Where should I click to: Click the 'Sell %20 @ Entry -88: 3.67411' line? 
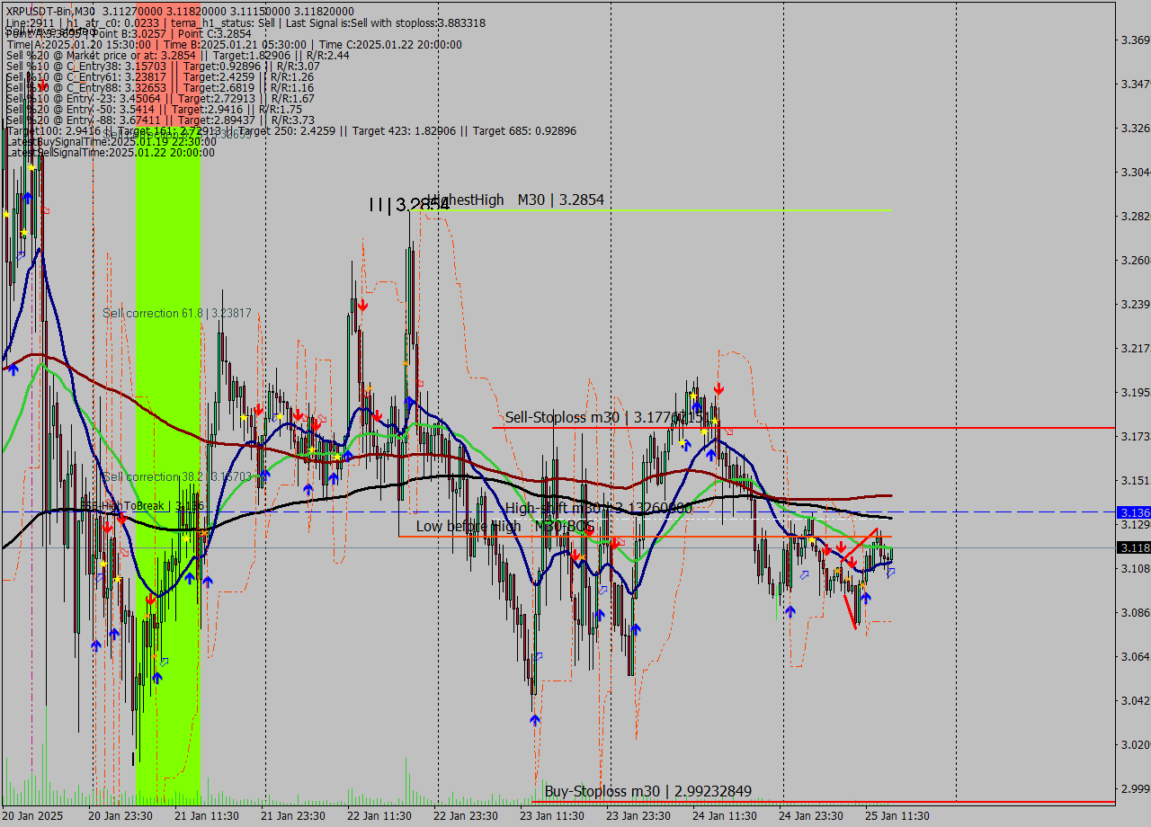click(160, 120)
